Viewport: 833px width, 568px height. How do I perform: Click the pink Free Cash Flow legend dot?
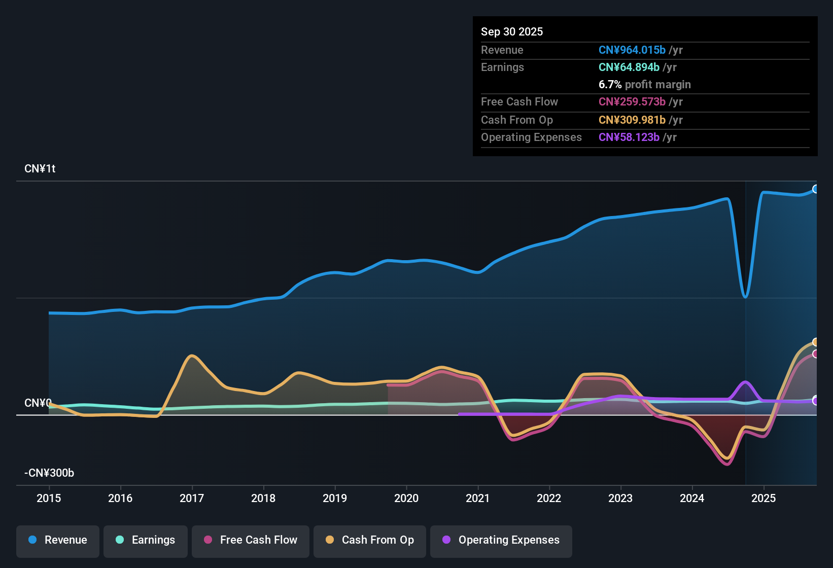(x=208, y=540)
